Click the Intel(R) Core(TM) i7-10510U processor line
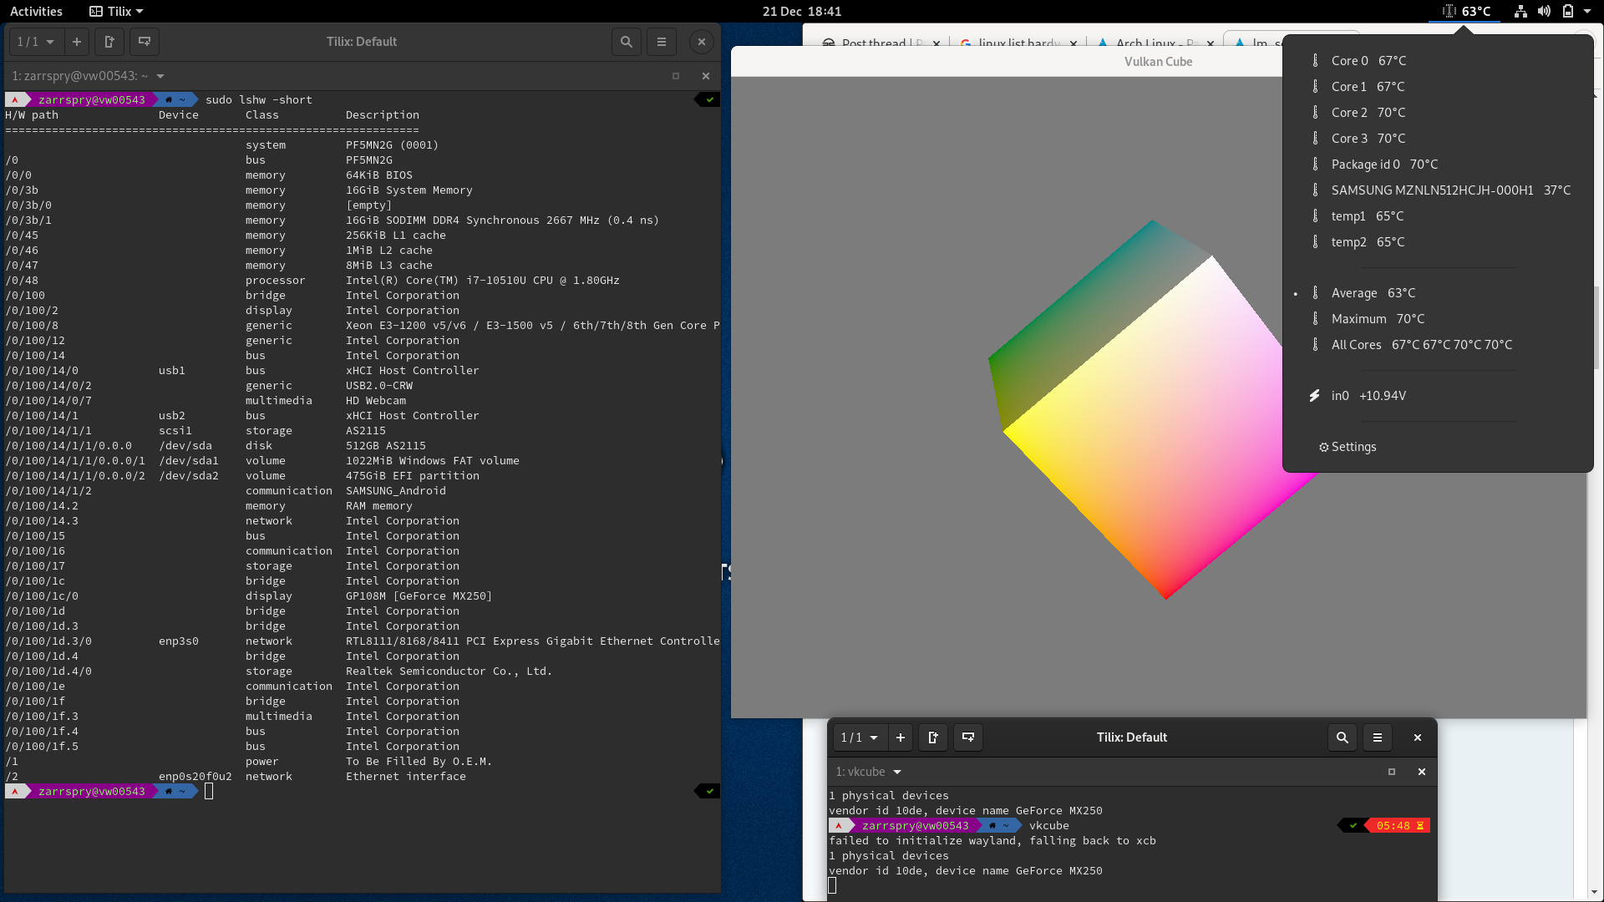The image size is (1604, 902). pyautogui.click(x=482, y=281)
